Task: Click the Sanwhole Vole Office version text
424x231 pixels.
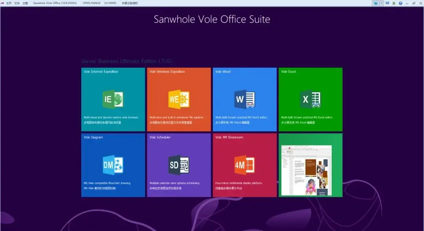Action: coord(55,3)
